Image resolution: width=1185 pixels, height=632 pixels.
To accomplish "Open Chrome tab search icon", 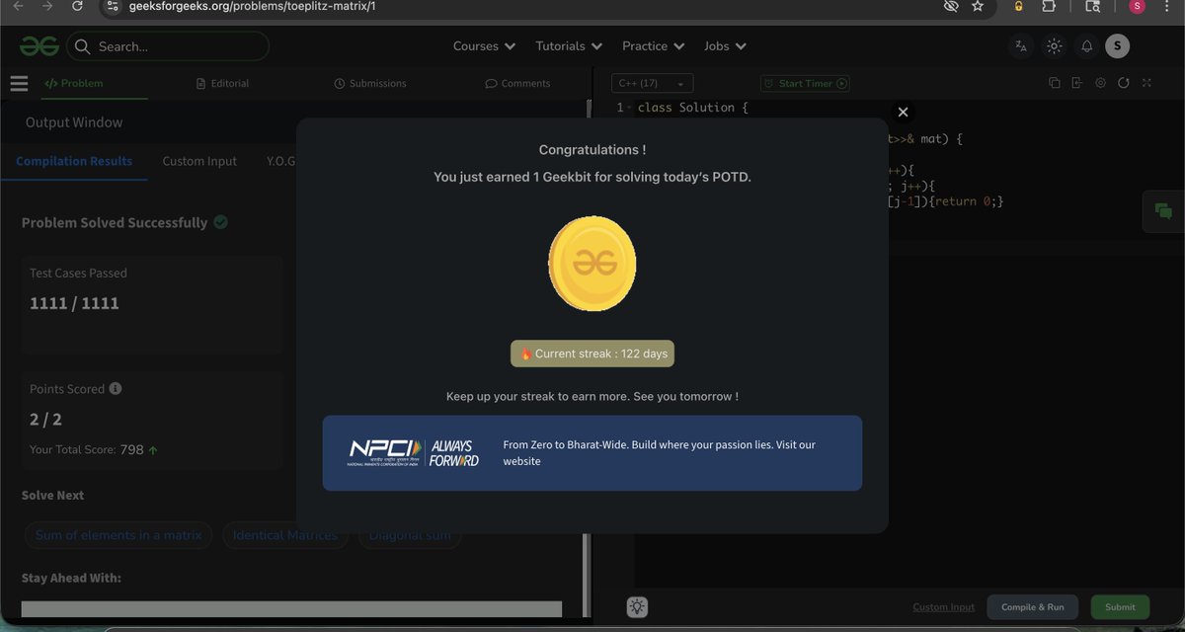I will coord(1093,6).
